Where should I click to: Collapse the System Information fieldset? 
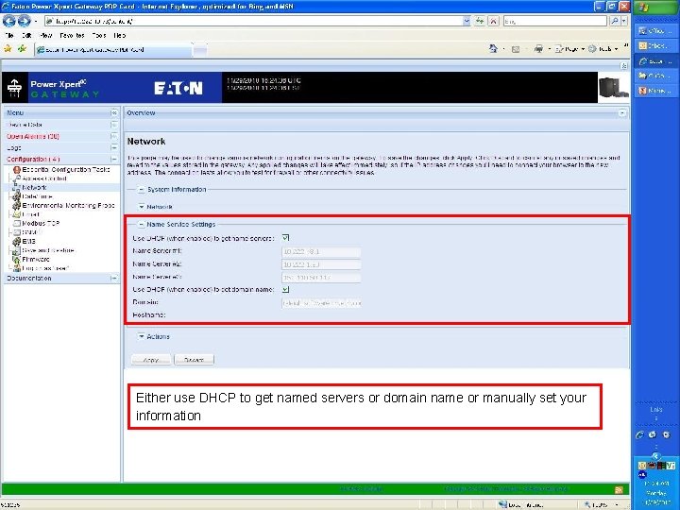pyautogui.click(x=141, y=190)
